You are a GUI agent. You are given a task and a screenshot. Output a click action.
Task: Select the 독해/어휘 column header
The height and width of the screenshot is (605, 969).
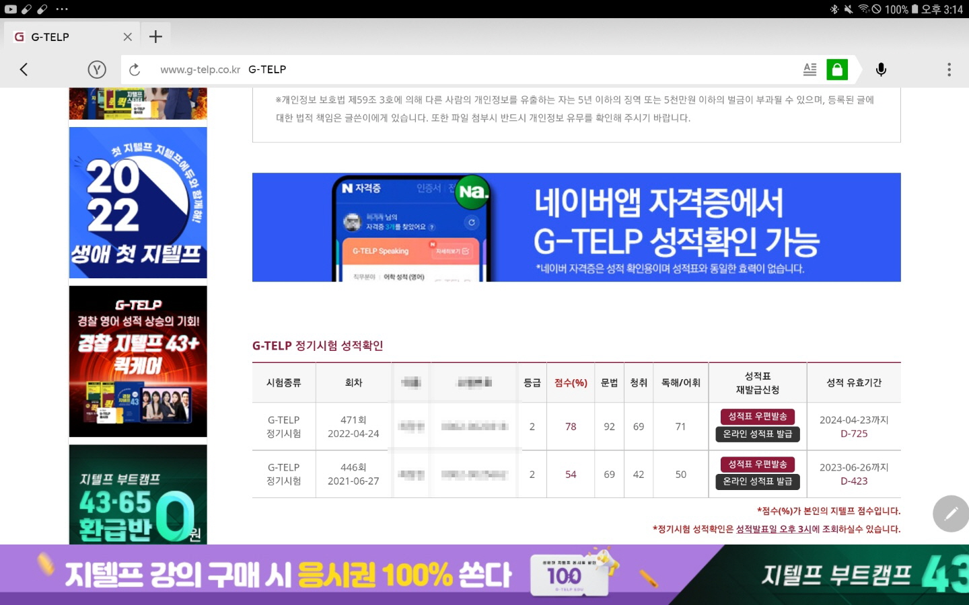680,382
